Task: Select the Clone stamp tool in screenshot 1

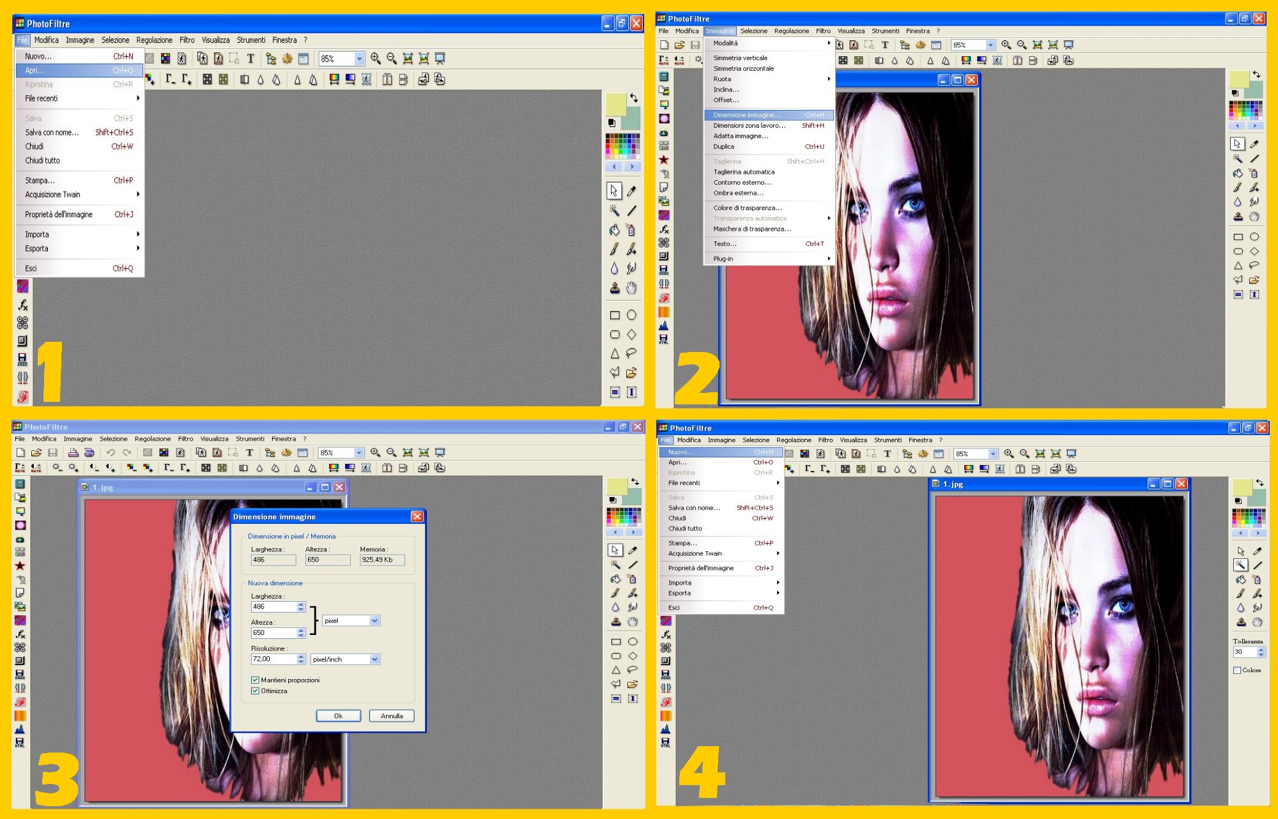Action: coord(615,288)
